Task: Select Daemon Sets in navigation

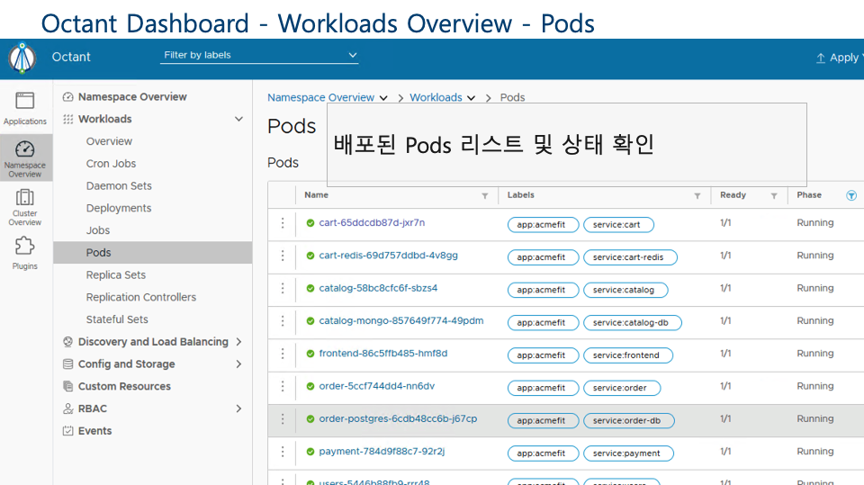Action: point(119,185)
